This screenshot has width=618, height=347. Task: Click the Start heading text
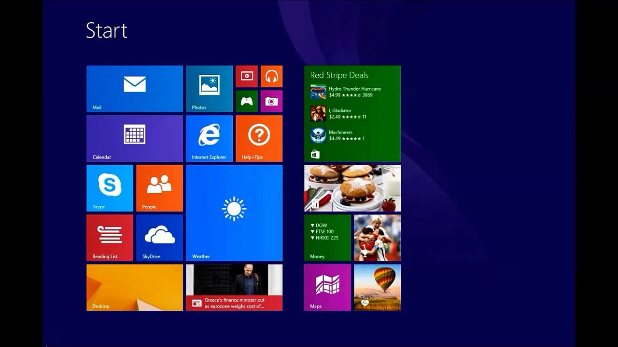click(107, 30)
